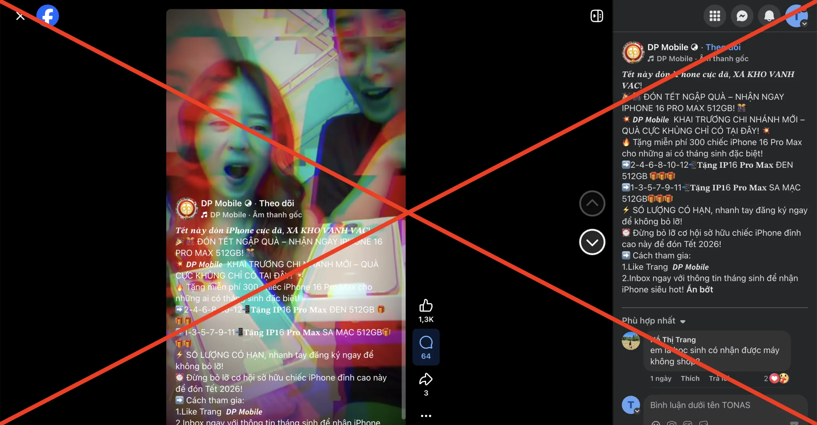Share the reel with arrow icon
817x425 pixels.
426,379
